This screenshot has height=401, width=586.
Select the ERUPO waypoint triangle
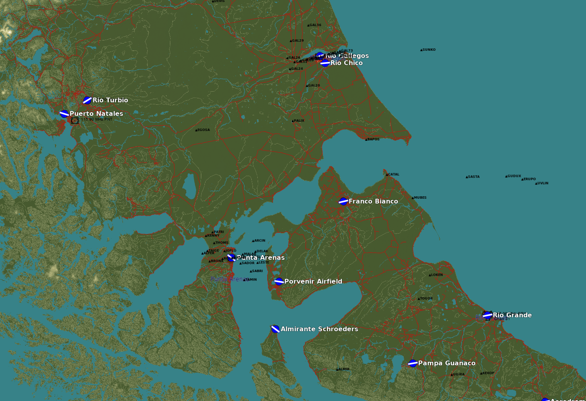(x=522, y=179)
